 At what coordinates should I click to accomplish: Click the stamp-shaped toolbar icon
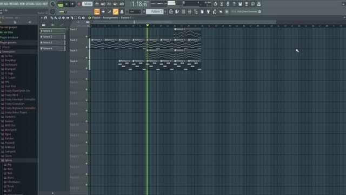point(122,11)
